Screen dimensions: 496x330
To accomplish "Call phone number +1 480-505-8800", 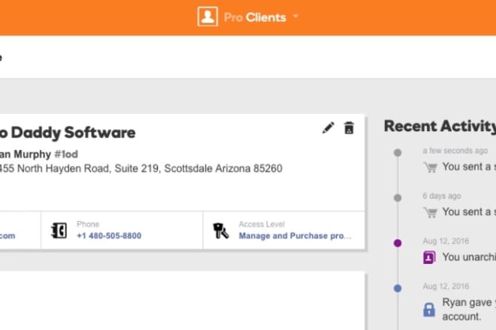I will (x=109, y=235).
